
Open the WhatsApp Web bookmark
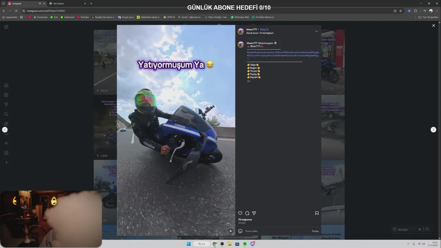(x=240, y=17)
